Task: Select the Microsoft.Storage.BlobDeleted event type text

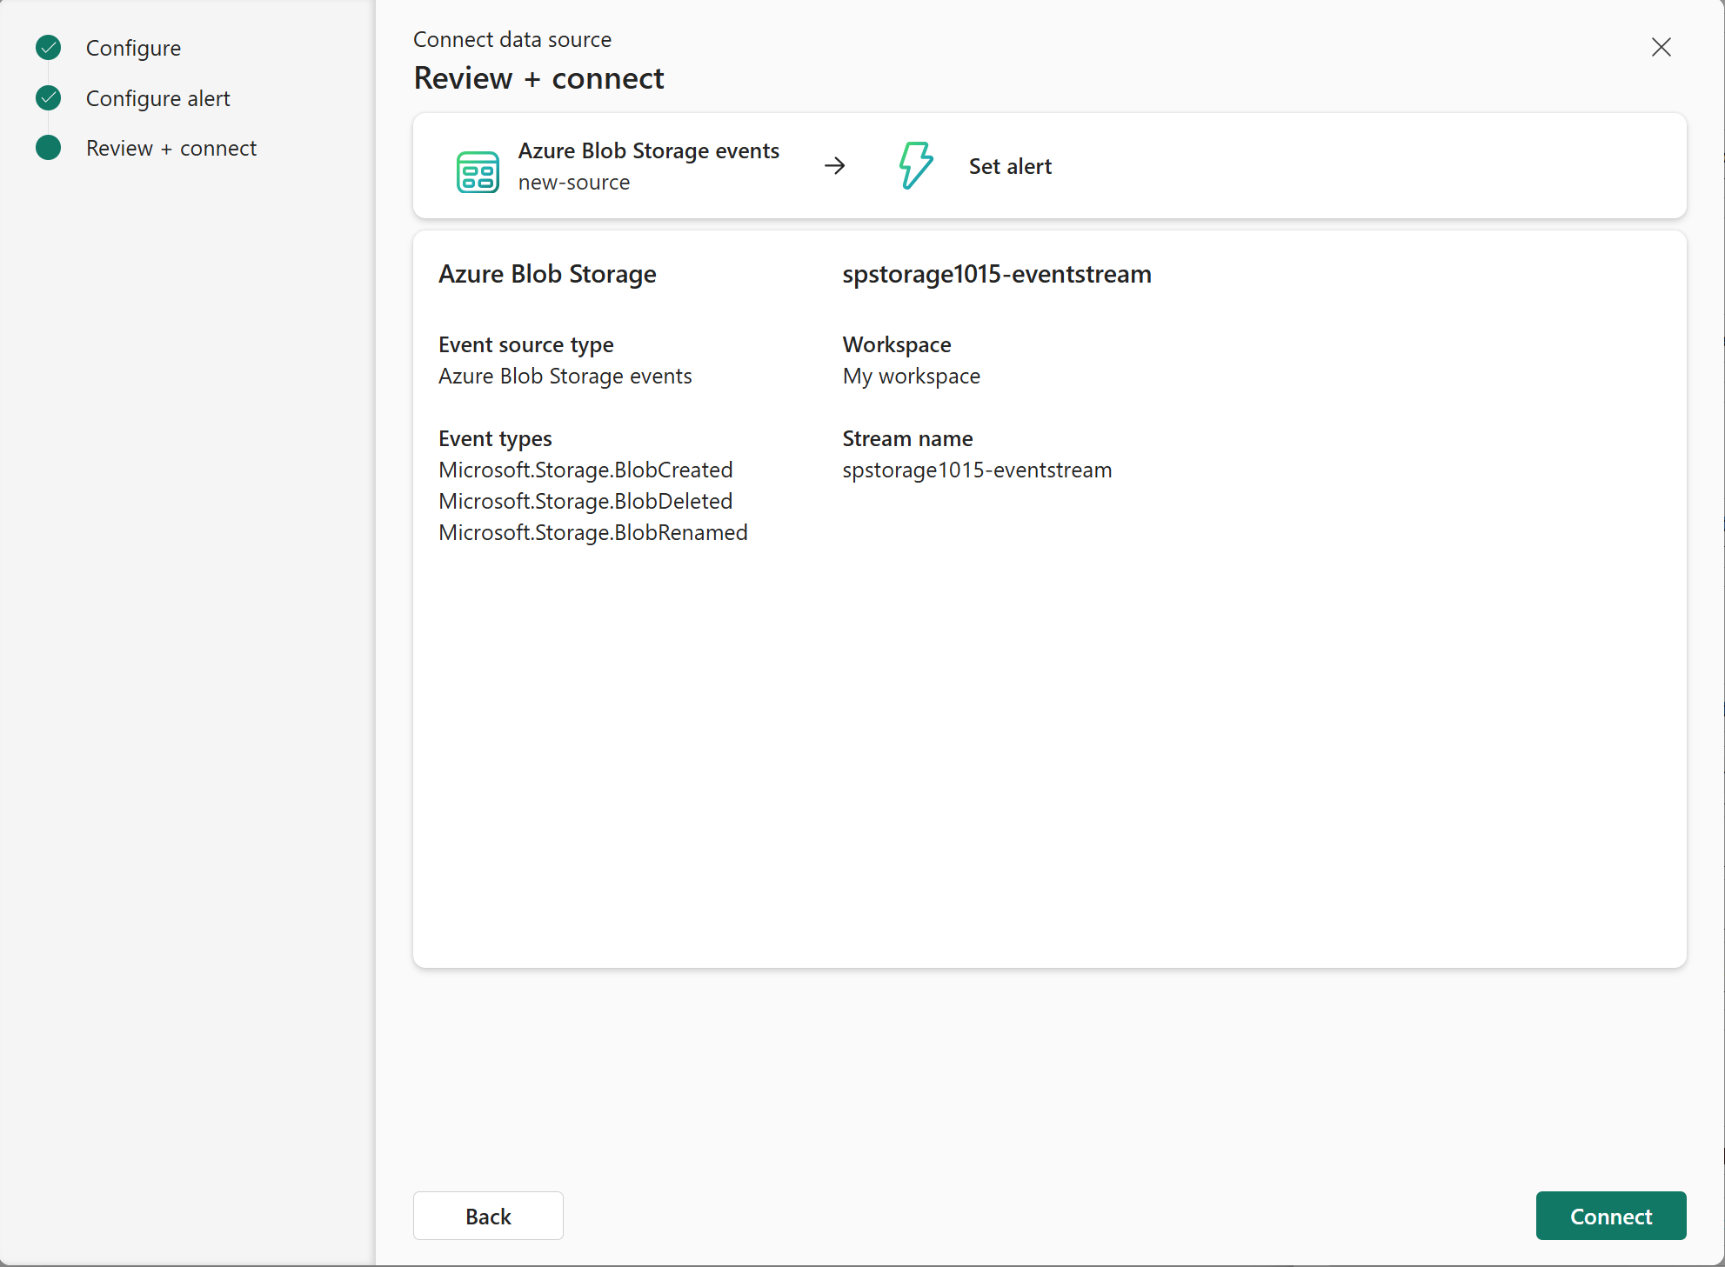Action: pos(585,501)
